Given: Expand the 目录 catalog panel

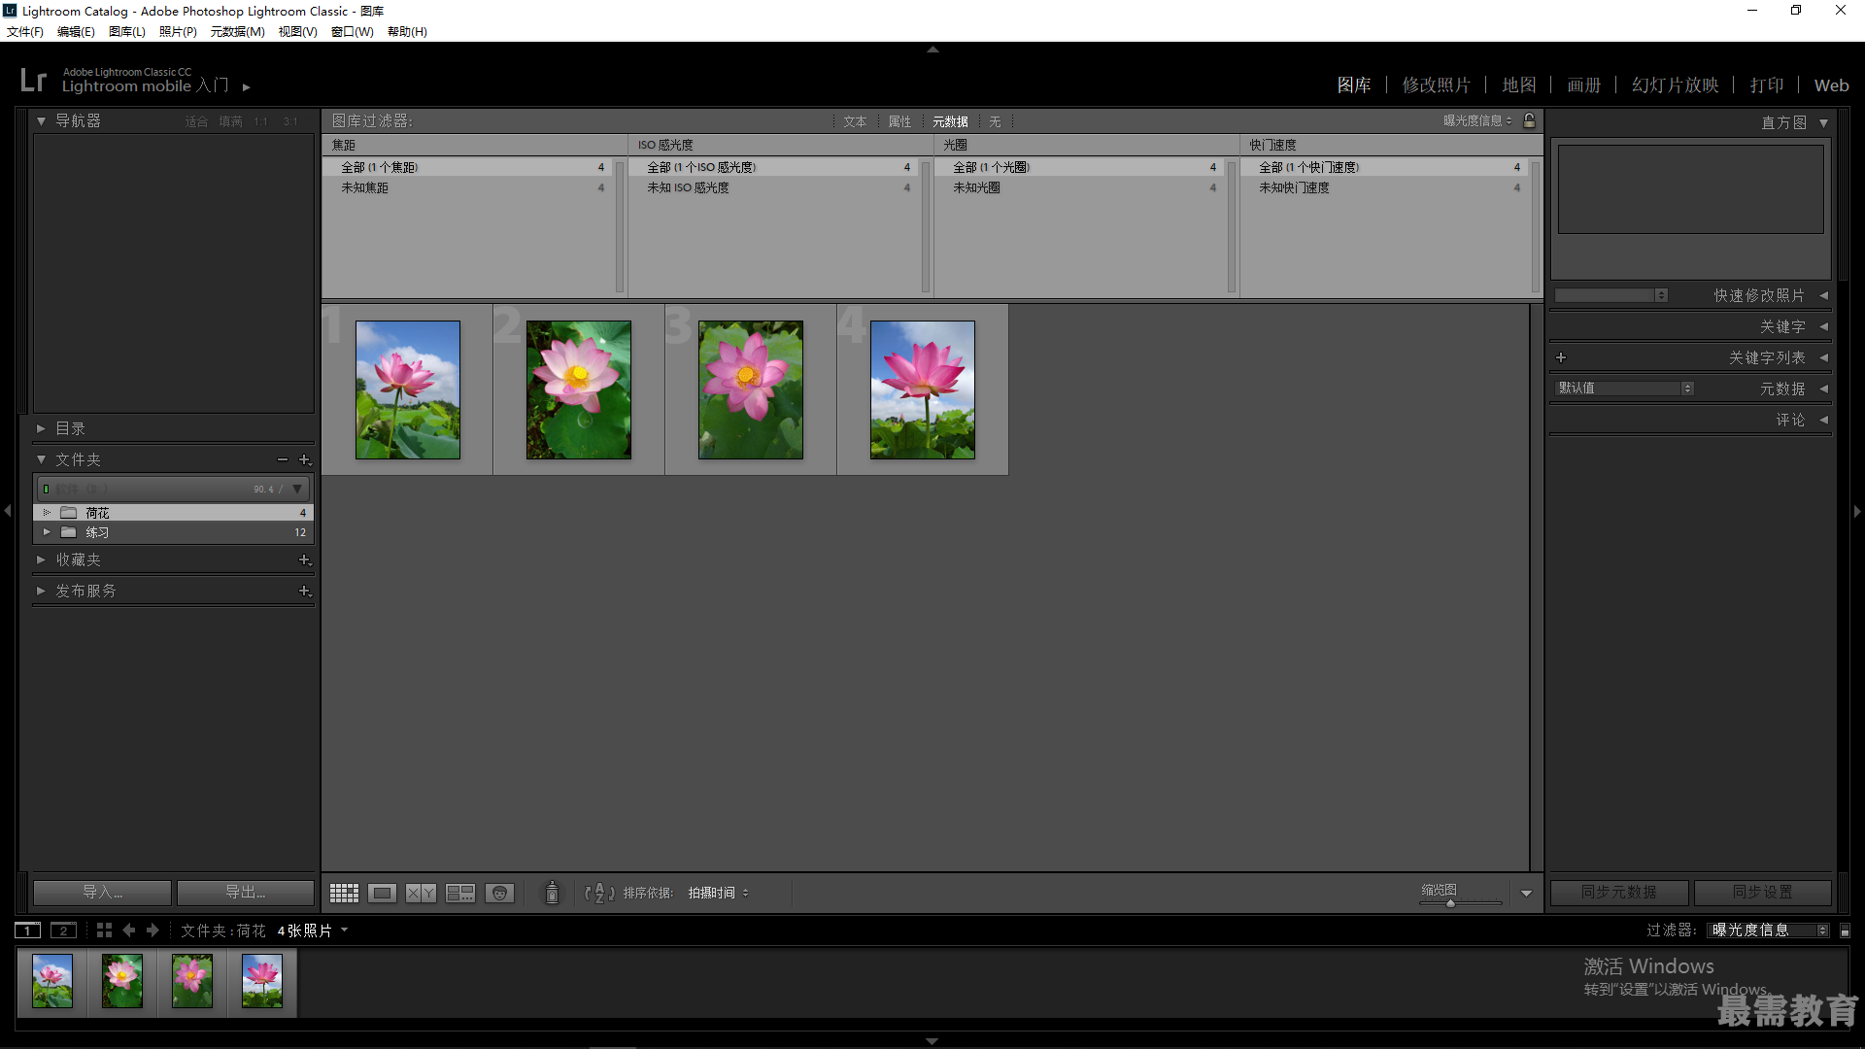Looking at the screenshot, I should click(x=41, y=428).
